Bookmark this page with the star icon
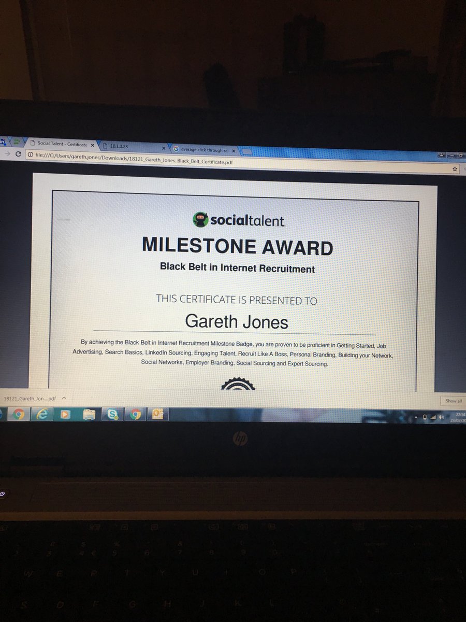The height and width of the screenshot is (622, 466). [x=455, y=168]
